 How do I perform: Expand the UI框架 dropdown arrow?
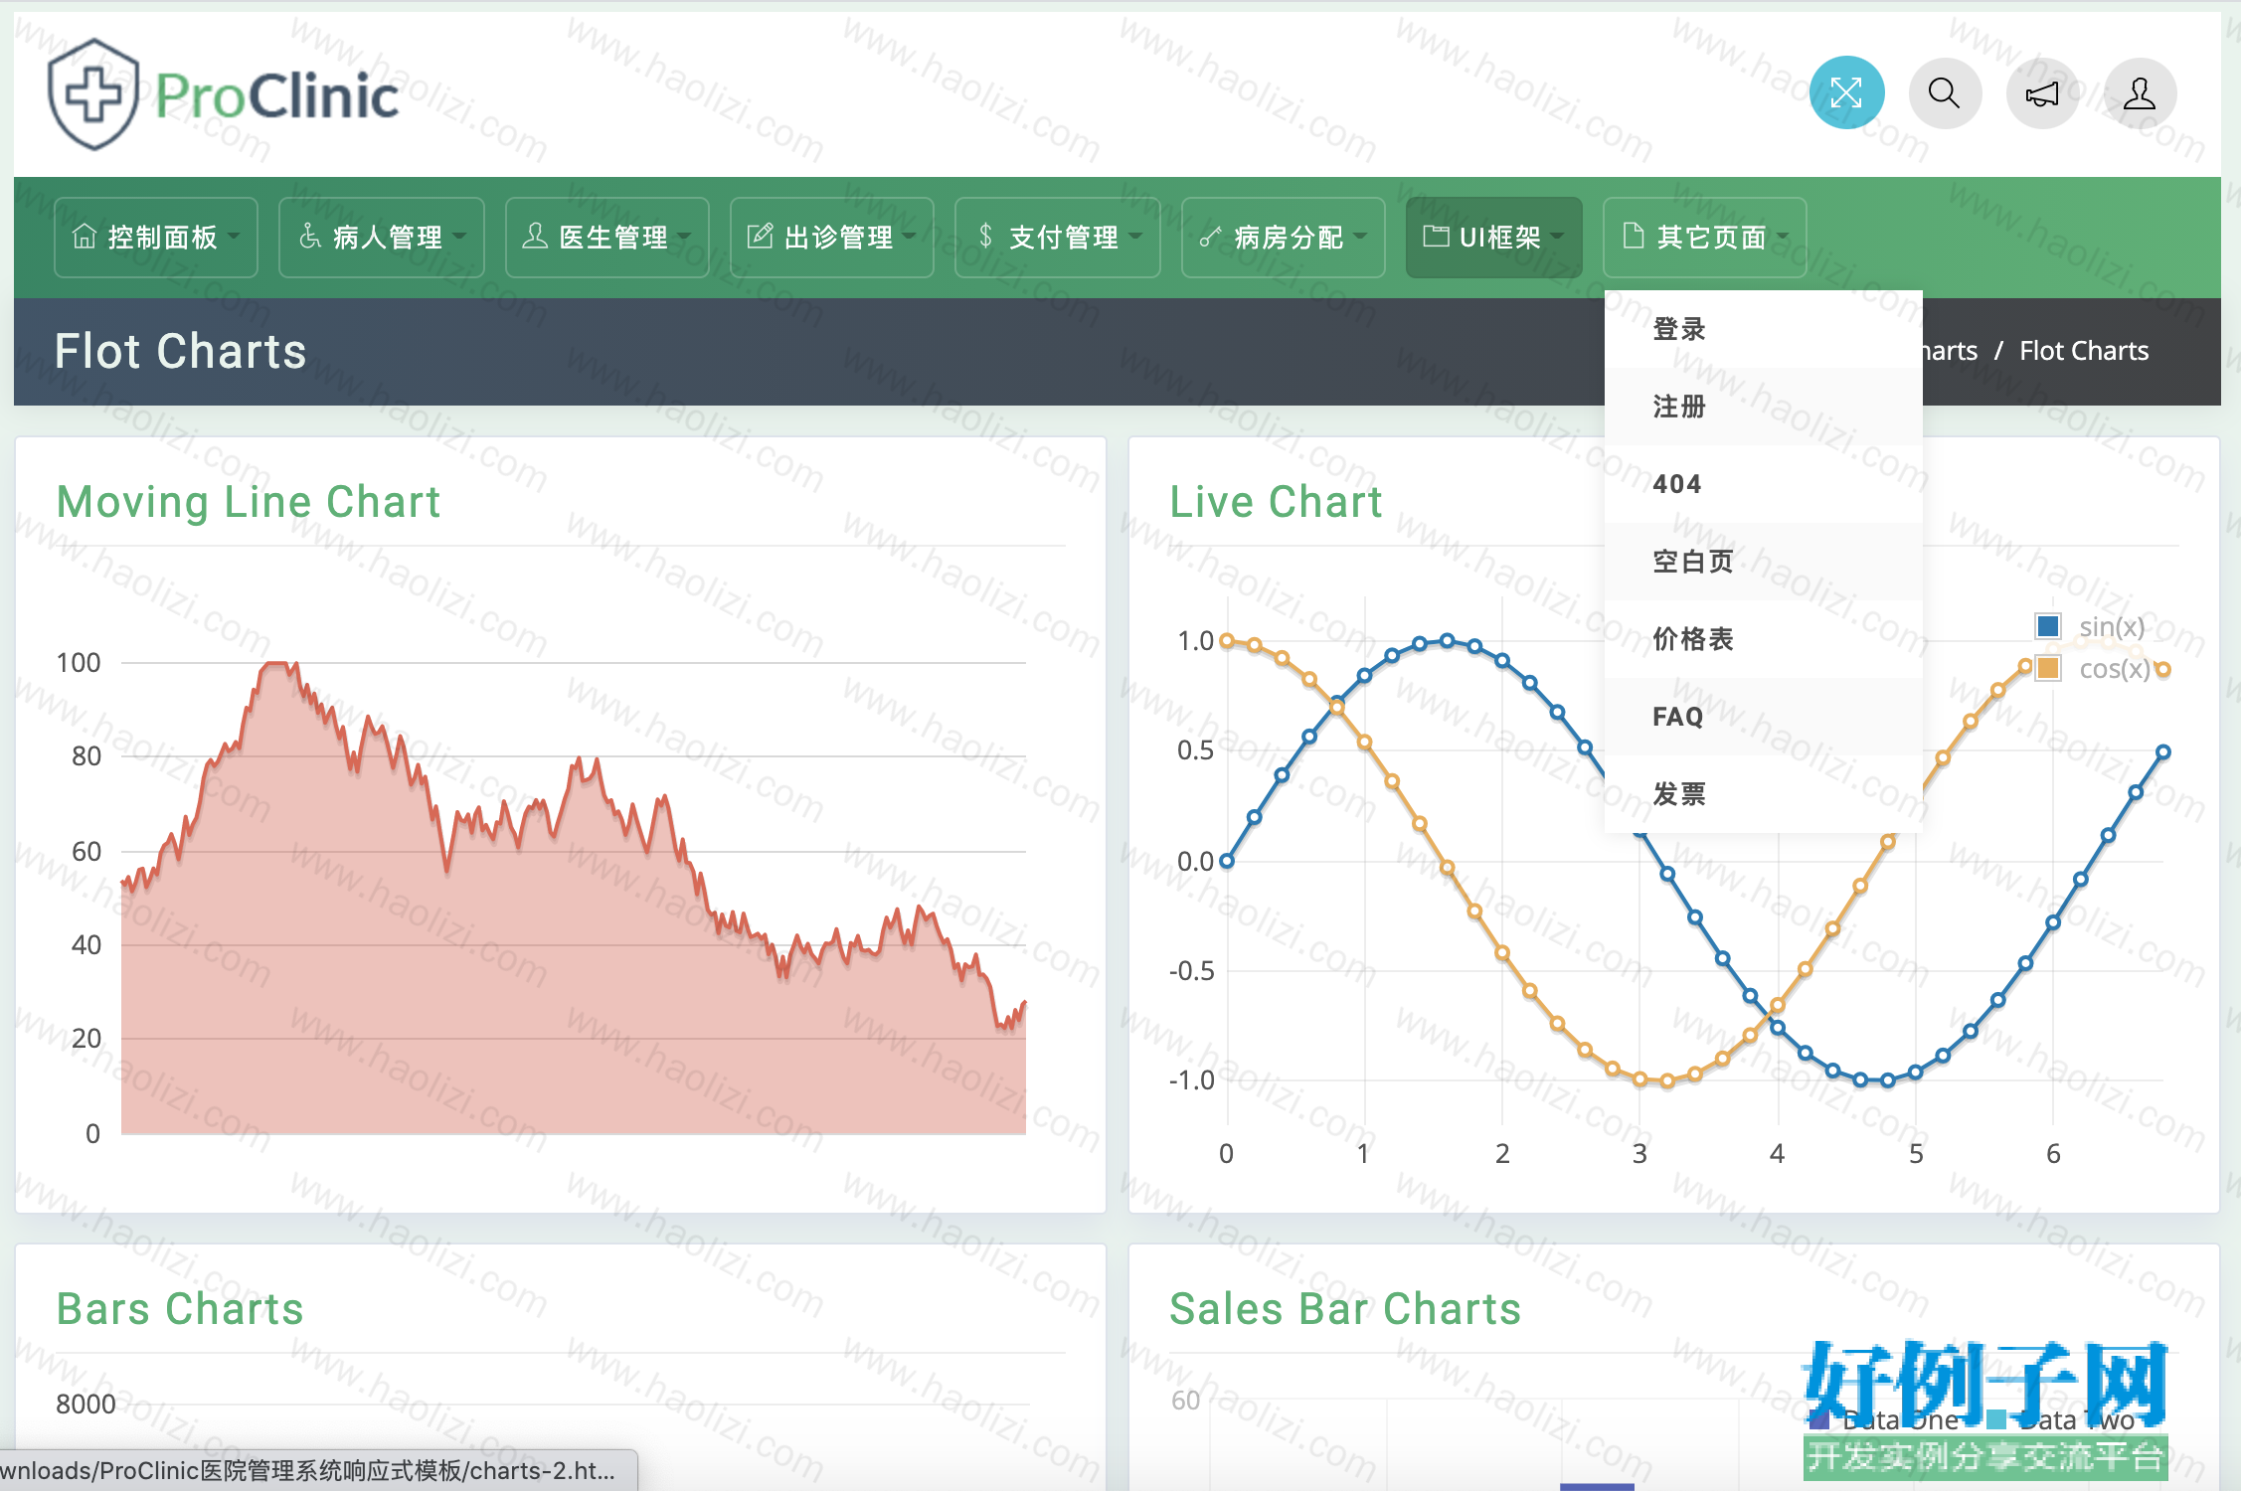point(1557,237)
